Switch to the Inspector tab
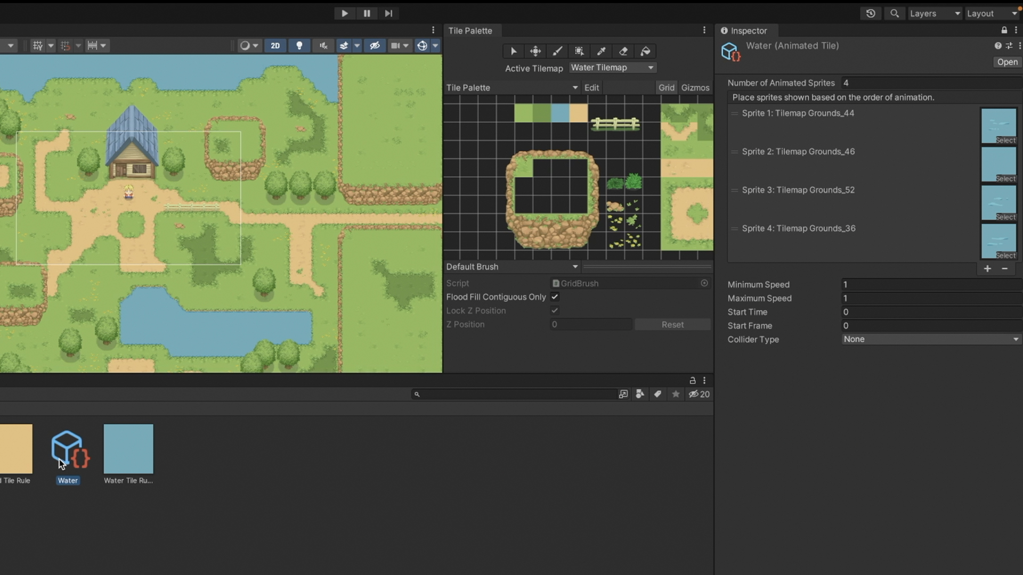This screenshot has height=575, width=1023. pos(748,30)
